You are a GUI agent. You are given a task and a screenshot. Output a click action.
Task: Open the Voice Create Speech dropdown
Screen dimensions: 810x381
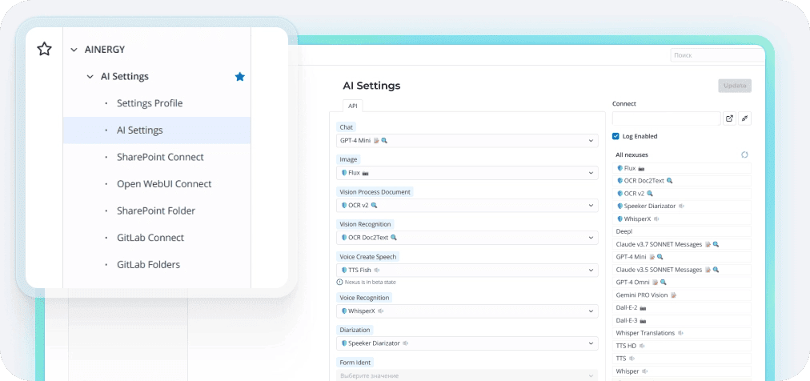(467, 270)
